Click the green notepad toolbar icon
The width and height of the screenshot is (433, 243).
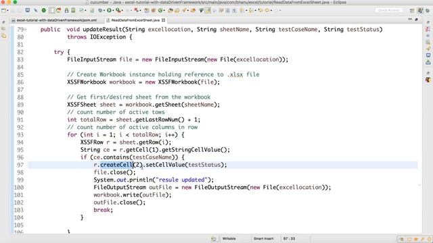tap(73, 10)
